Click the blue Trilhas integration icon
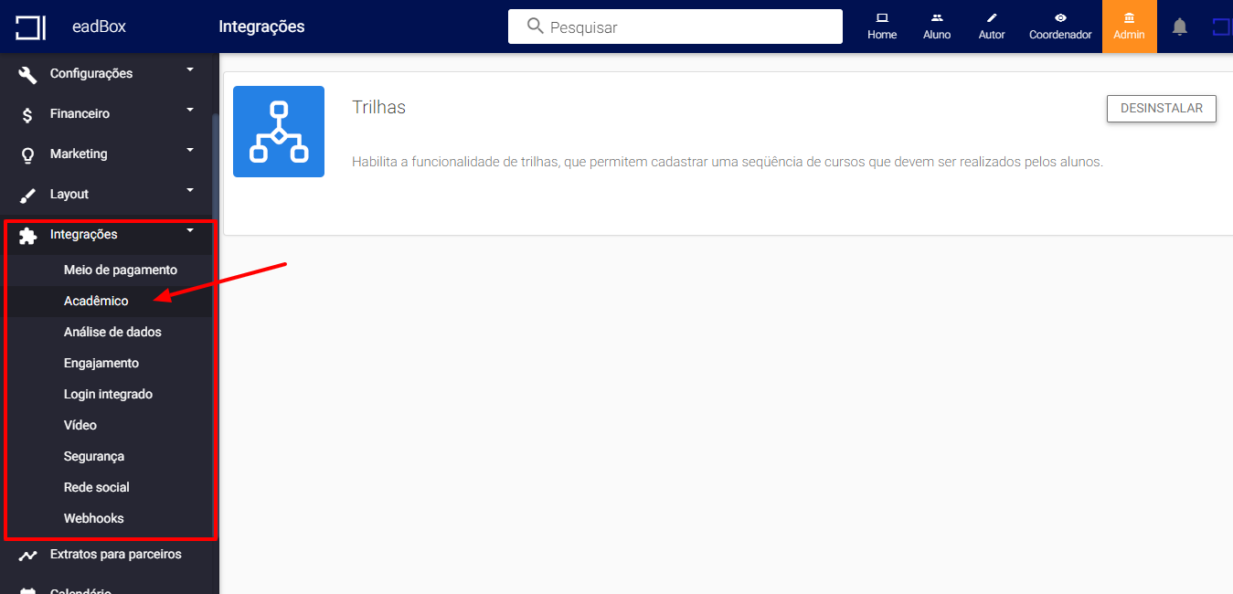Screen dimensions: 1233x594 (279, 132)
